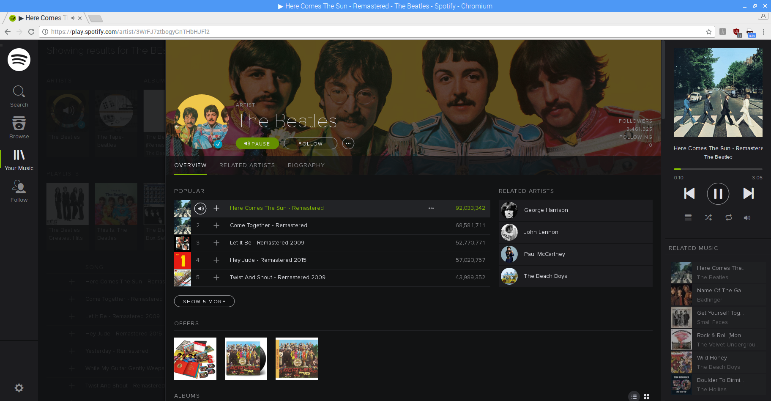Screen dimensions: 771x401
Task: Open Paul McCartney related artist
Action: (576, 254)
